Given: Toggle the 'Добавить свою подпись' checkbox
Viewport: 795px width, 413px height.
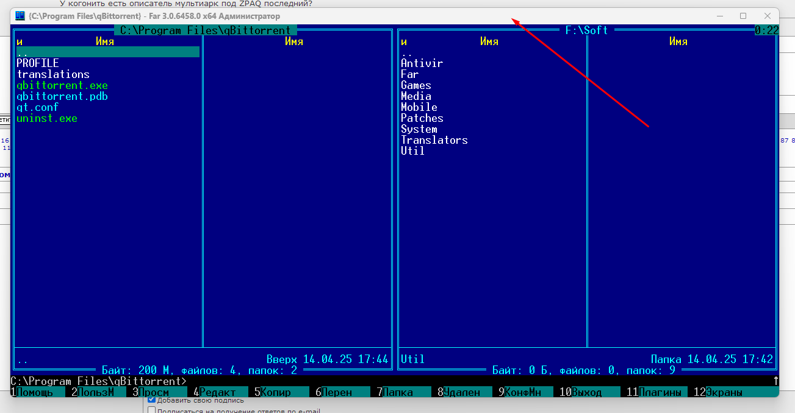Looking at the screenshot, I should tap(152, 400).
